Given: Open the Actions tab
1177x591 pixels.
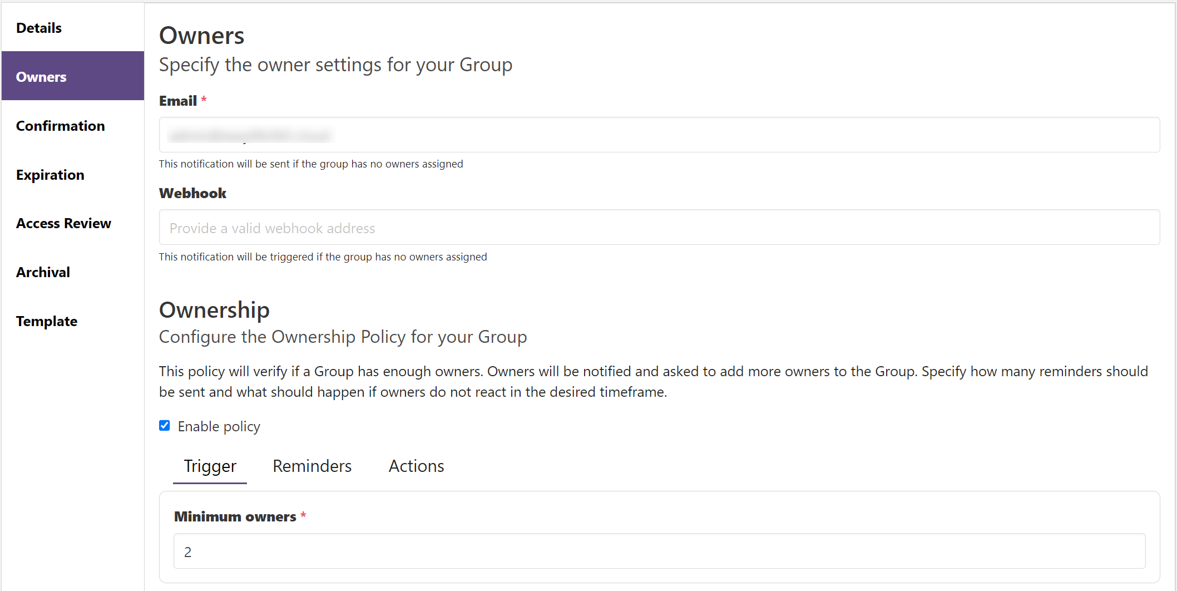Looking at the screenshot, I should (416, 466).
